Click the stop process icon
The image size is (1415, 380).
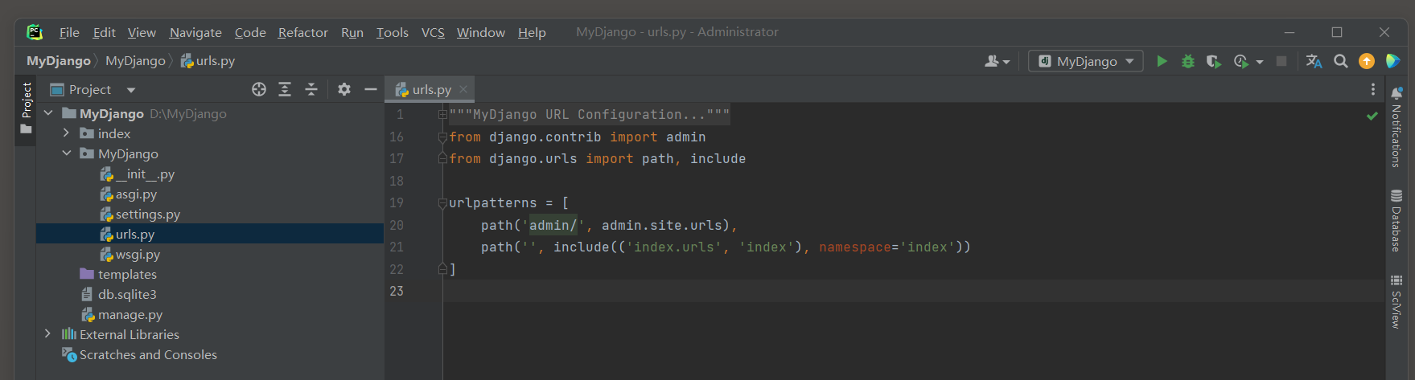tap(1281, 61)
